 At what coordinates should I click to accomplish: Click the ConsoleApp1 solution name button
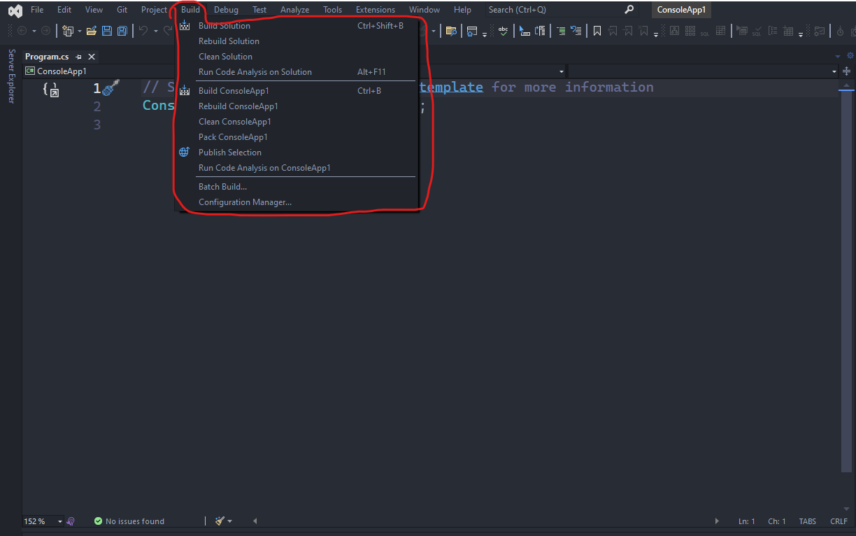click(681, 10)
